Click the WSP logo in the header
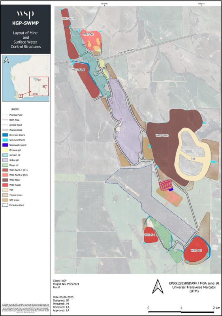This screenshot has height=316, width=222. (x=25, y=15)
